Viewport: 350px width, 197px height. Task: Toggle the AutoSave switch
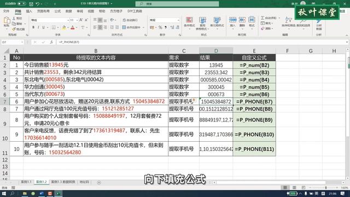click(21, 4)
